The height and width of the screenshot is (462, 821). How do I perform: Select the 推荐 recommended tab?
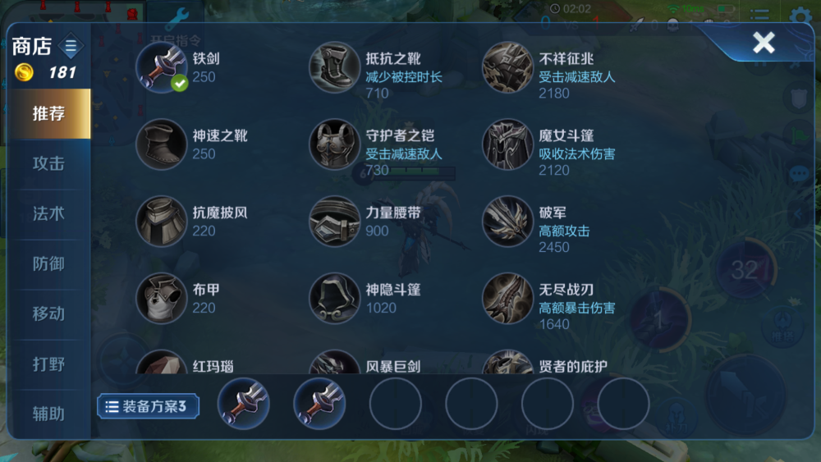coord(48,113)
